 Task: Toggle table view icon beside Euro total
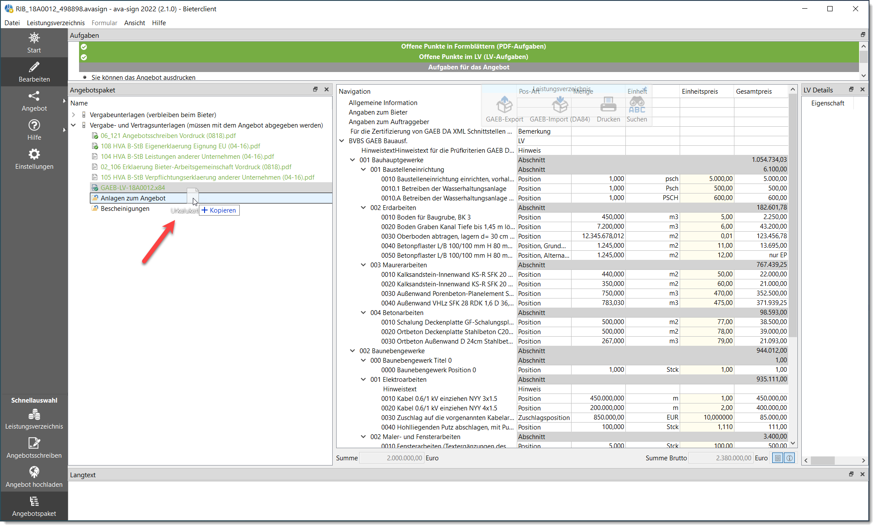pos(778,458)
